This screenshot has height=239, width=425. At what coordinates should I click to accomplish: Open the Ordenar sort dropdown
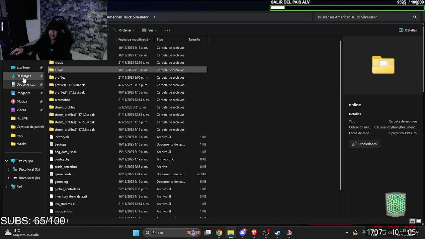click(124, 30)
